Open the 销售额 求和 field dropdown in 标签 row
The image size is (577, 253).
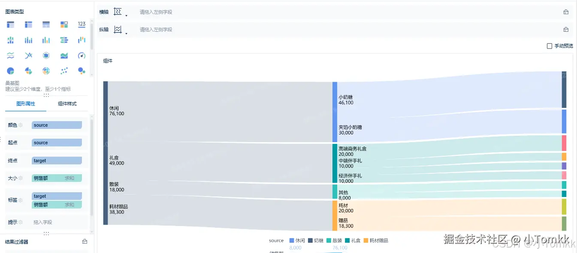coord(57,205)
